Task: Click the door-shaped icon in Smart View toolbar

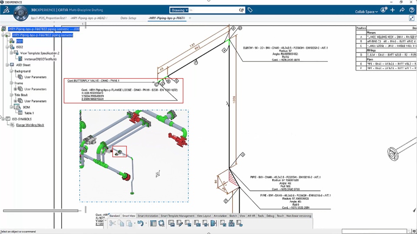Action: point(213,223)
